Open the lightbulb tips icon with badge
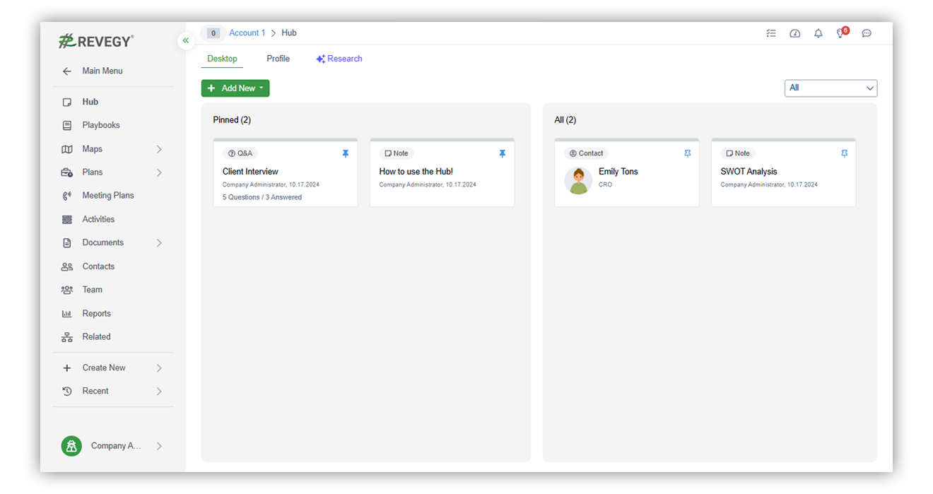933x494 pixels. coord(842,33)
